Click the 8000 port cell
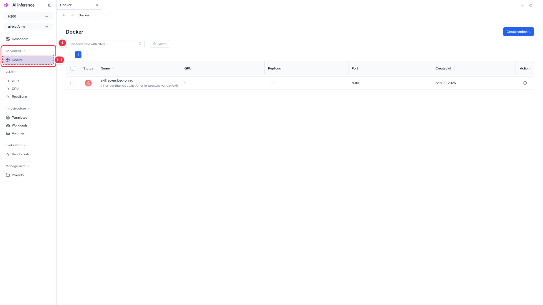Screen dimensions: 543x305 [356, 83]
